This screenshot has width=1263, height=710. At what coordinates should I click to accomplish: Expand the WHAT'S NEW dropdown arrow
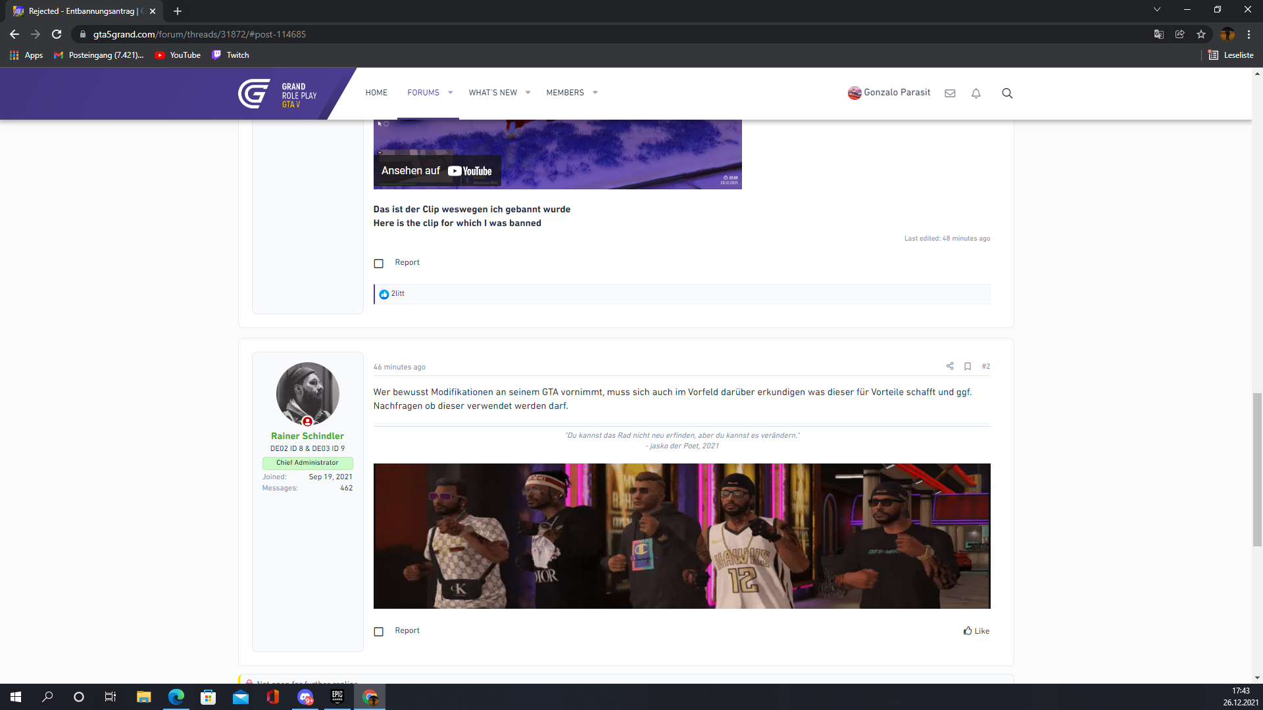pyautogui.click(x=528, y=93)
